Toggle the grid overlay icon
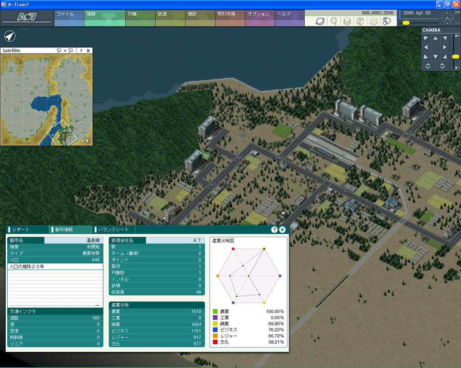The width and height of the screenshot is (461, 368). [x=374, y=21]
